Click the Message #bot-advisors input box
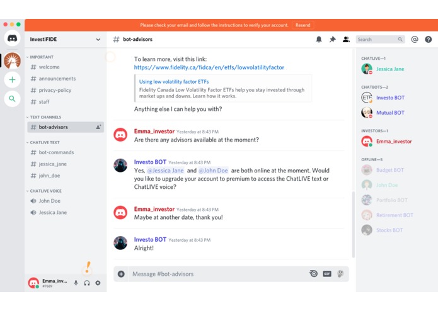This screenshot has height=311, width=438. click(218, 274)
